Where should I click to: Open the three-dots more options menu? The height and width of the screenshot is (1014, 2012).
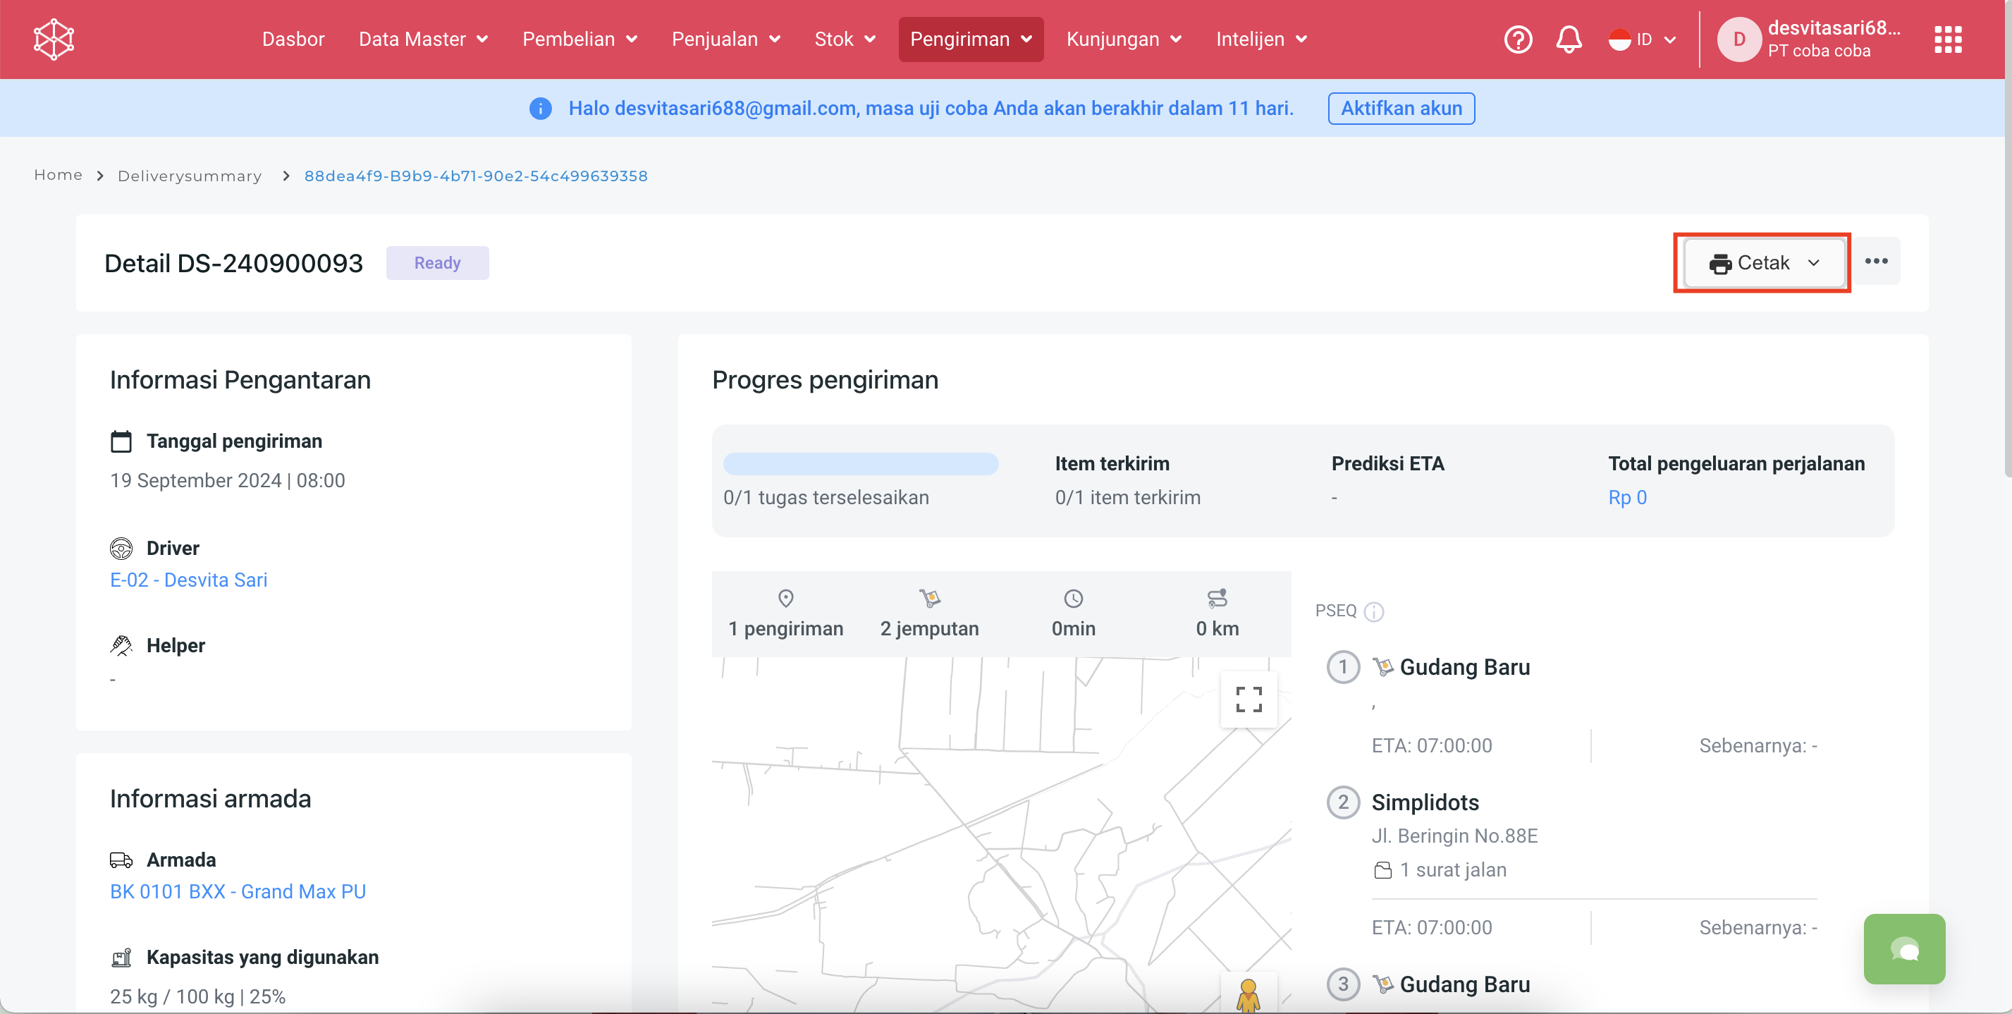click(1876, 262)
